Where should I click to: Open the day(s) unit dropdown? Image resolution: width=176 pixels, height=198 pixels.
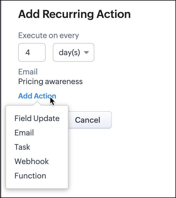(x=73, y=52)
